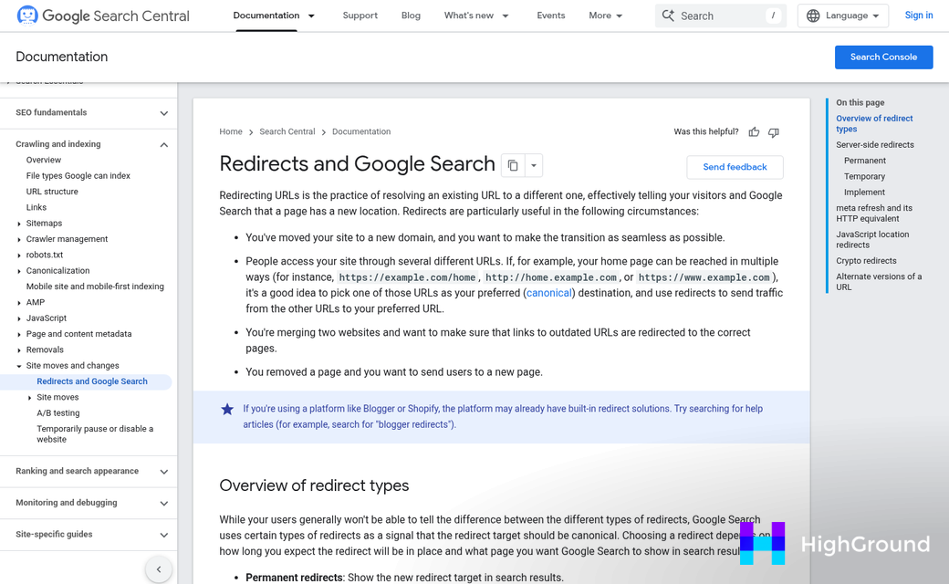This screenshot has width=949, height=584.
Task: Click the search magnifier icon
Action: 668,16
